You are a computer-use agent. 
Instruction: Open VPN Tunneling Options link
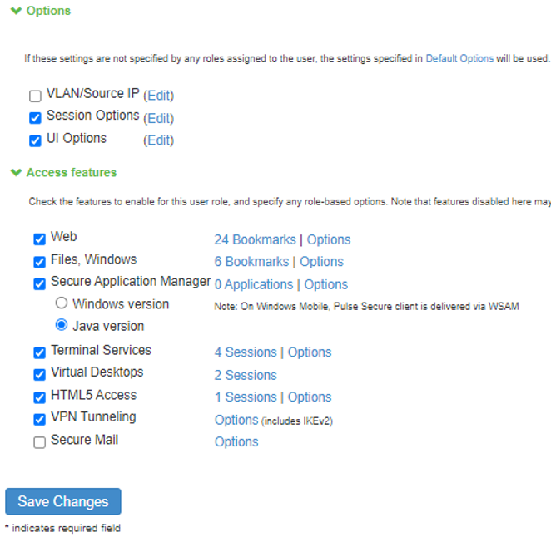236,420
